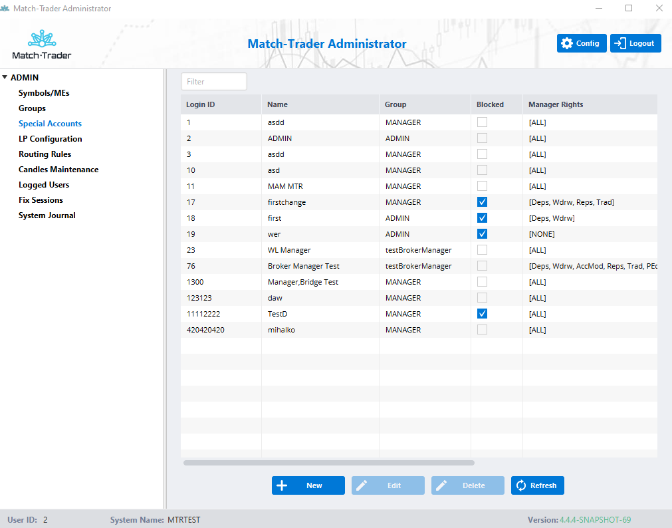The image size is (672, 528).
Task: Click the Logout button
Action: coord(635,43)
